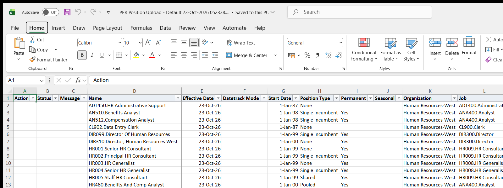This screenshot has width=503, height=188.
Task: Click the formula bar containing Action
Action: (296, 80)
